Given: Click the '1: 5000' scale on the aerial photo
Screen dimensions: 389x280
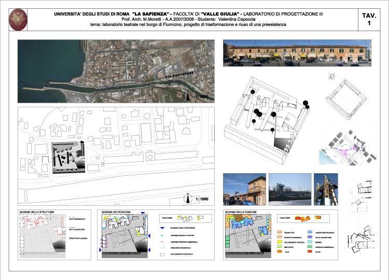Looking at the screenshot, I should coord(202,96).
